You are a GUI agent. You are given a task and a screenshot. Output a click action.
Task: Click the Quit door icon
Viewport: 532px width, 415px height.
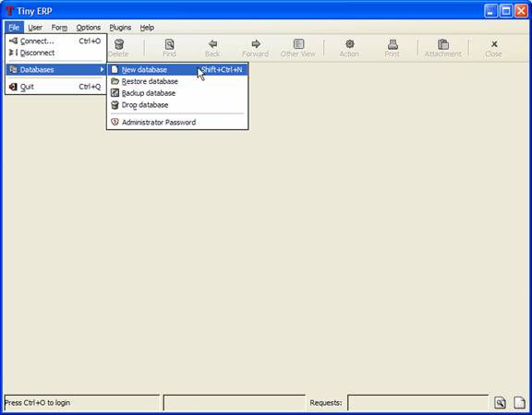pyautogui.click(x=13, y=87)
